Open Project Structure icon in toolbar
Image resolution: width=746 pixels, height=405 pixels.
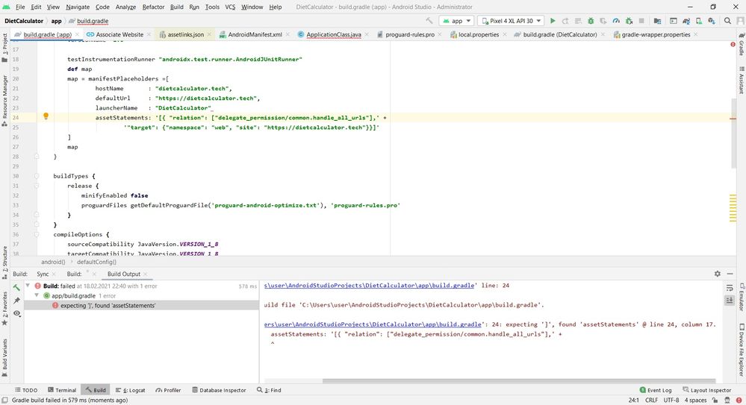pos(657,21)
